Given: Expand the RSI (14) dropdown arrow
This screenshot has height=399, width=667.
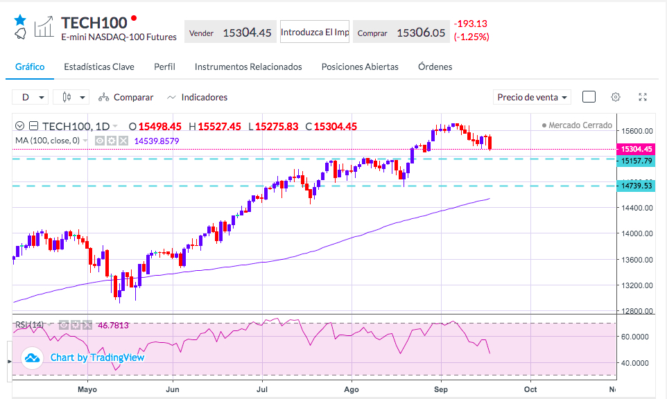Looking at the screenshot, I should click(49, 325).
